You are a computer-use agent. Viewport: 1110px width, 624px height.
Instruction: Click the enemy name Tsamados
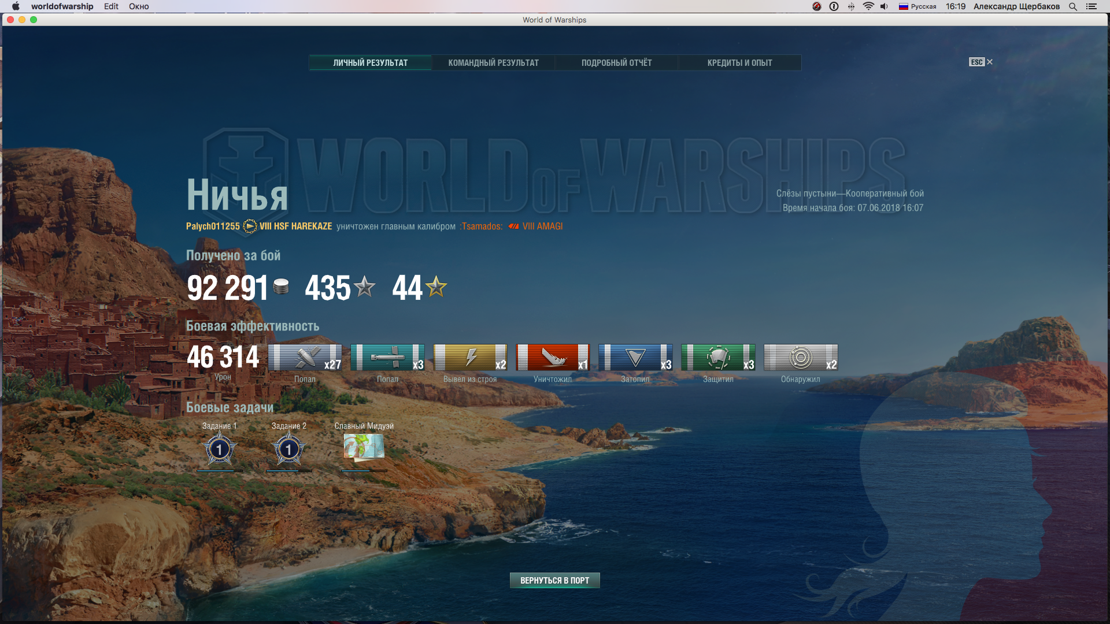482,226
